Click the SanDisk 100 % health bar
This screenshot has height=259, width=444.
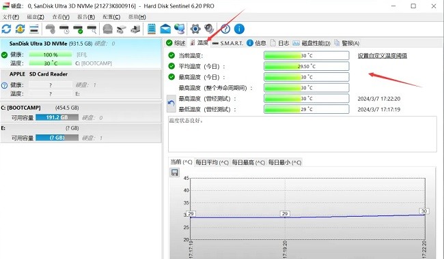click(51, 55)
